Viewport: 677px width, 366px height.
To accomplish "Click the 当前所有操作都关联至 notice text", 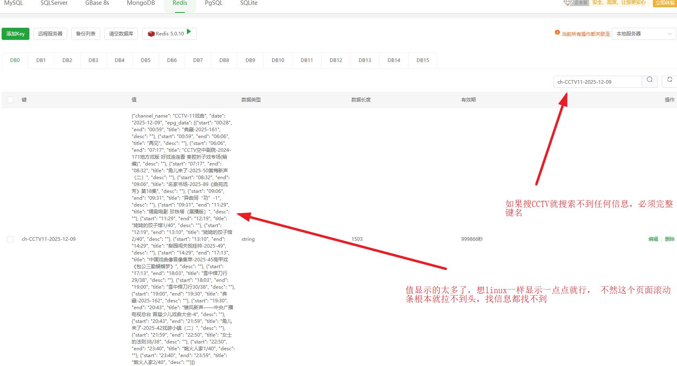I will pos(586,34).
